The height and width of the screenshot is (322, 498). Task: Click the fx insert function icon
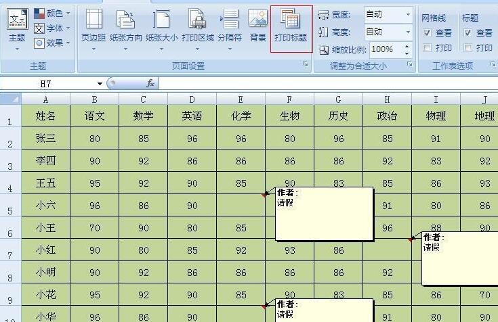151,84
